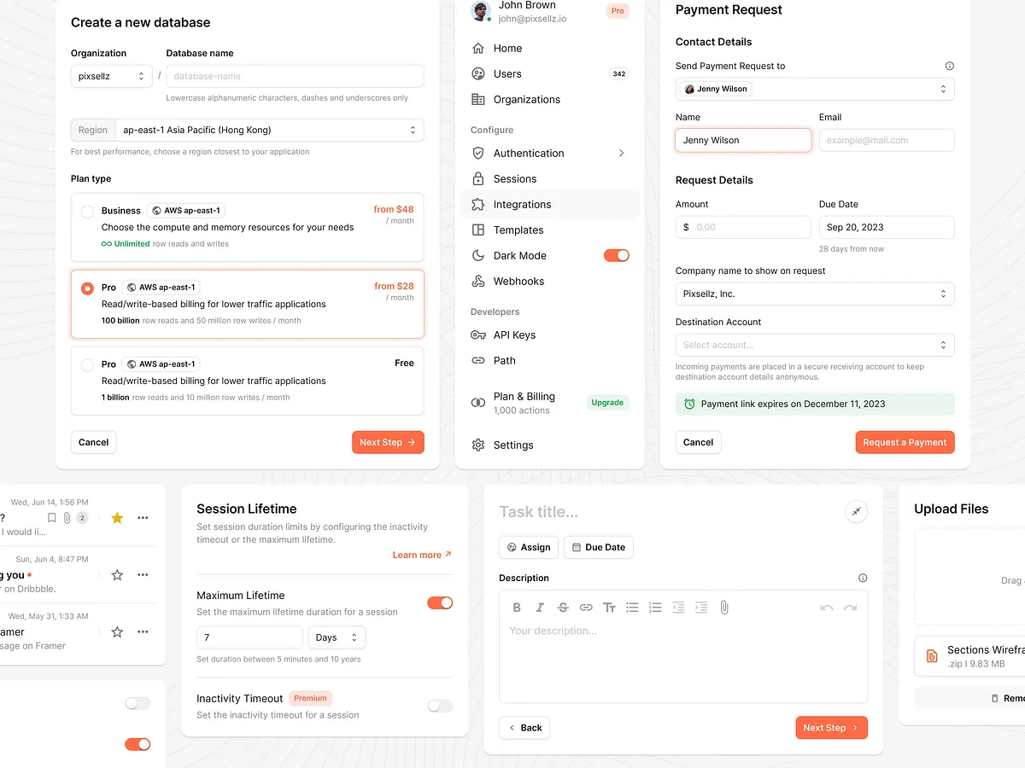Click the info icon next to Send Payment Request

point(949,66)
